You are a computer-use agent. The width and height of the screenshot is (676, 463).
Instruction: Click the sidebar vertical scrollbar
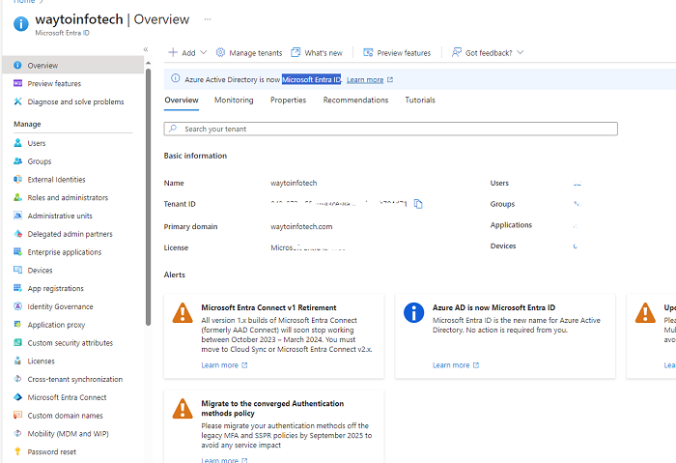pos(149,196)
